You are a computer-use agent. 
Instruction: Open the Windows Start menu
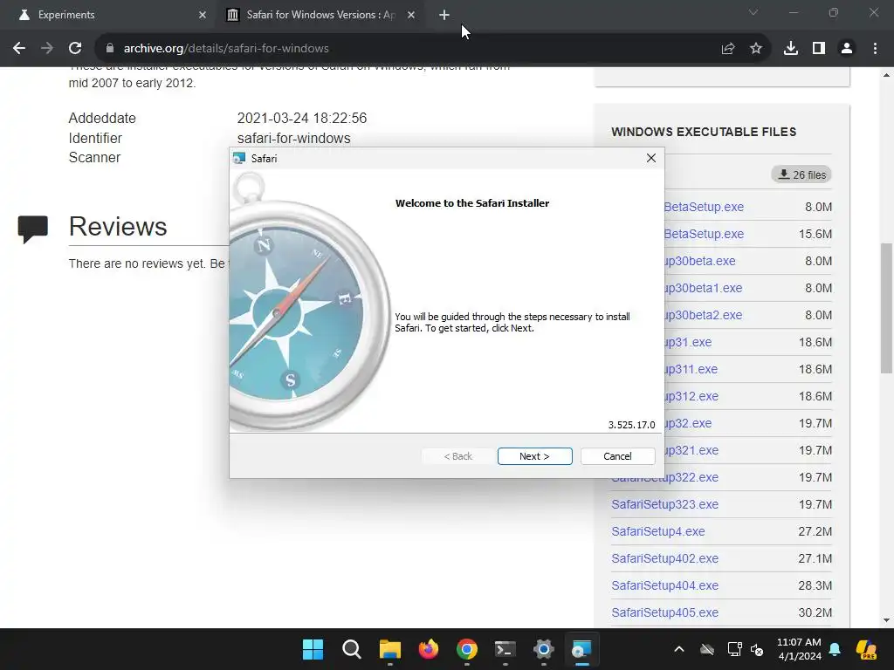coord(313,649)
